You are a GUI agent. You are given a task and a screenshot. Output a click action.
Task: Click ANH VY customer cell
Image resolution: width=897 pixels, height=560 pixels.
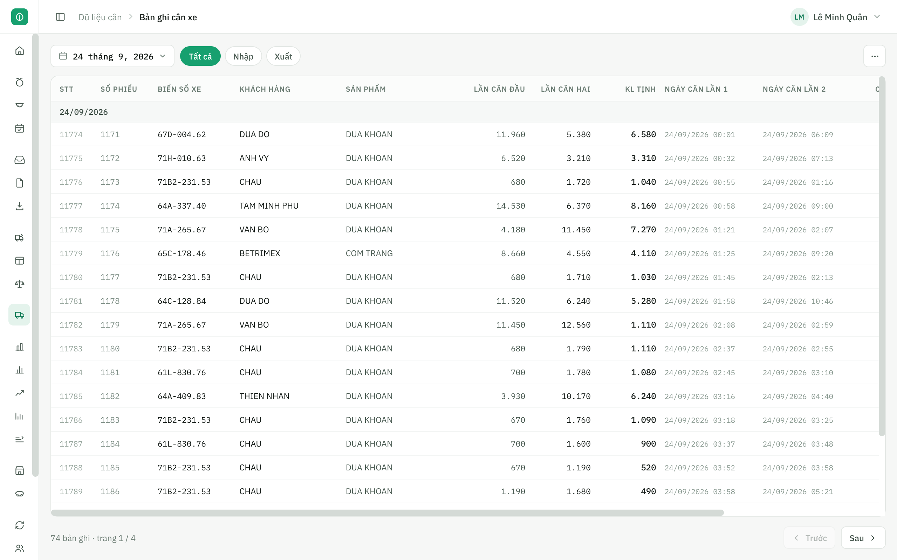[x=254, y=158]
